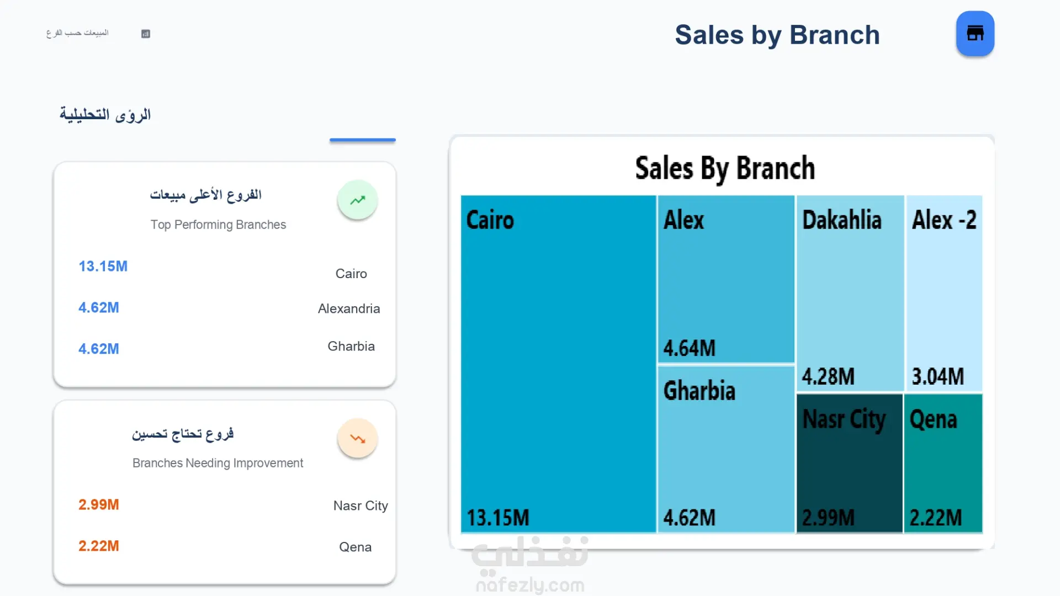
Task: Click the blue store icon button
Action: click(x=975, y=34)
